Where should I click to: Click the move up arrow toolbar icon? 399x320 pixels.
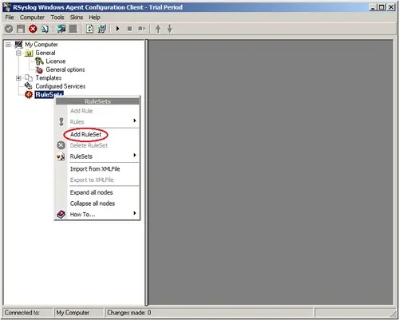click(158, 29)
